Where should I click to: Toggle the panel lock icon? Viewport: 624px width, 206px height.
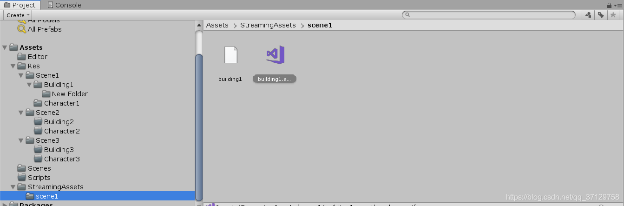609,5
